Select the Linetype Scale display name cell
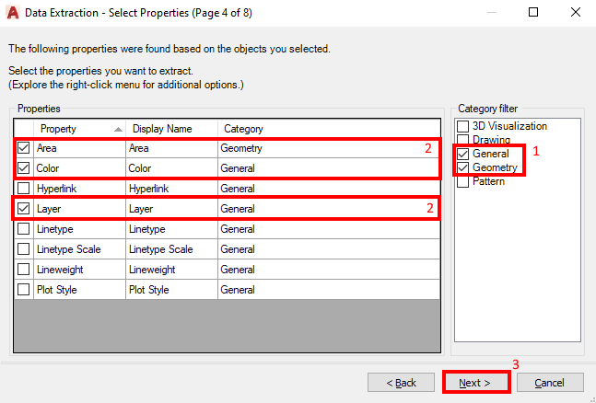The width and height of the screenshot is (596, 403). pos(171,249)
